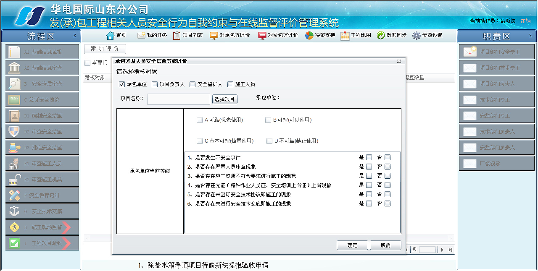
Task: Click the 选择项目 button
Action: point(225,99)
